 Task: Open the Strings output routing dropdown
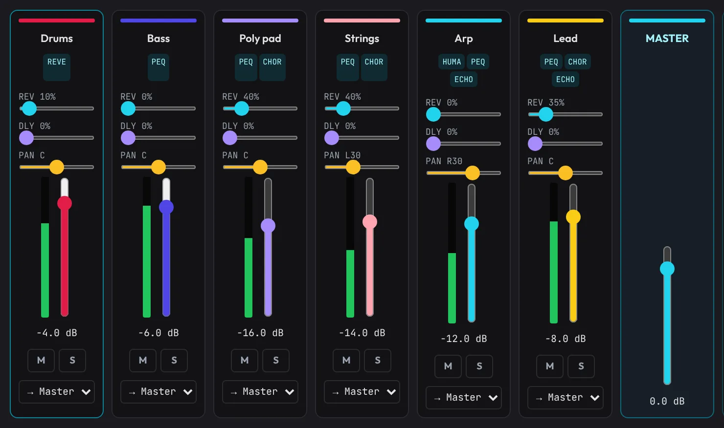(362, 392)
